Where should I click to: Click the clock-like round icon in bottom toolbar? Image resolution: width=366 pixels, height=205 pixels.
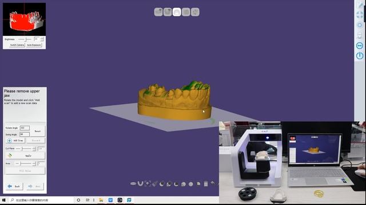coord(190,184)
